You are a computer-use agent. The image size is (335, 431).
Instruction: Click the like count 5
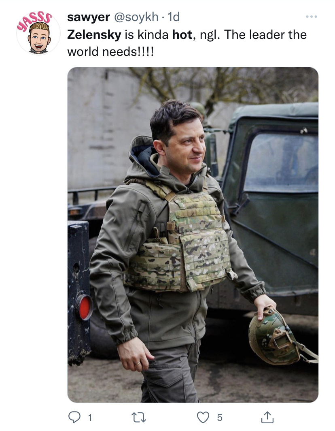coord(220,418)
